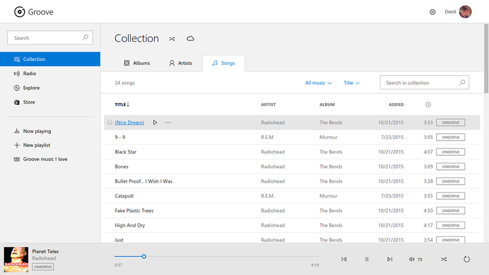The image size is (489, 275).
Task: Skip to the next track
Action: [x=389, y=259]
